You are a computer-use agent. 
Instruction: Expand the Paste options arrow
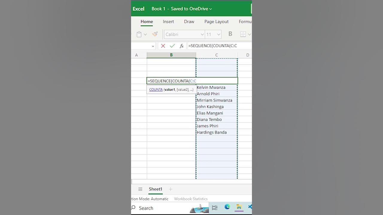coord(145,34)
